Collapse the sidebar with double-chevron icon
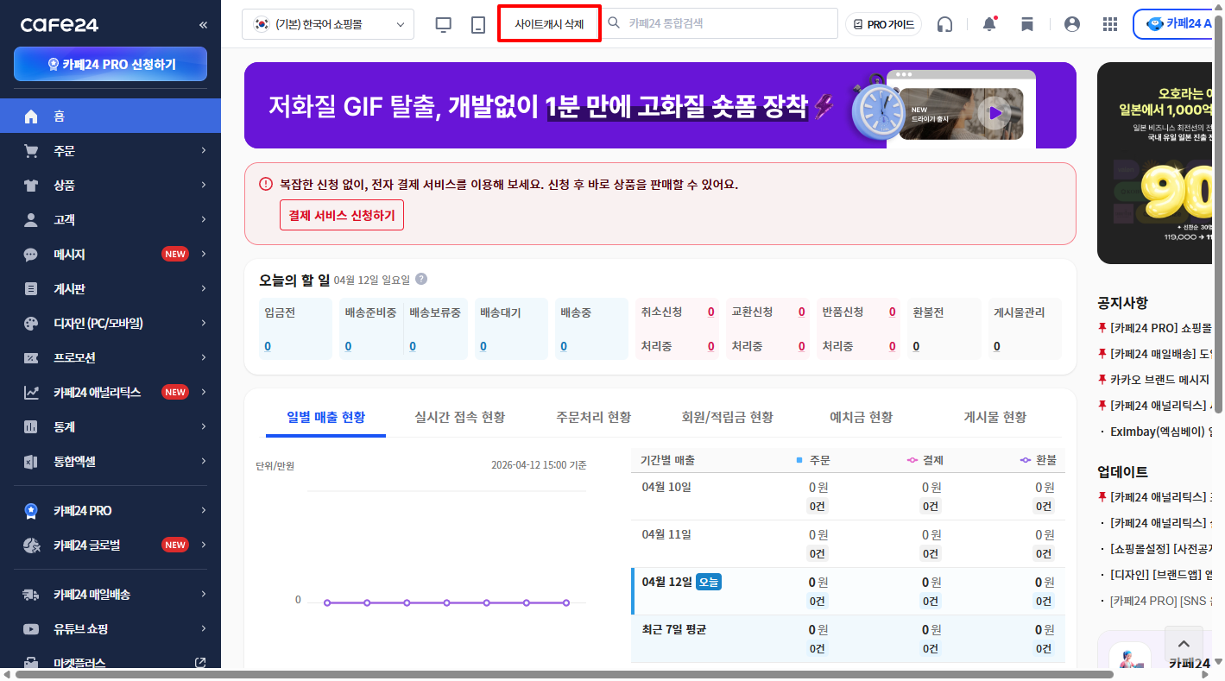 (x=203, y=25)
